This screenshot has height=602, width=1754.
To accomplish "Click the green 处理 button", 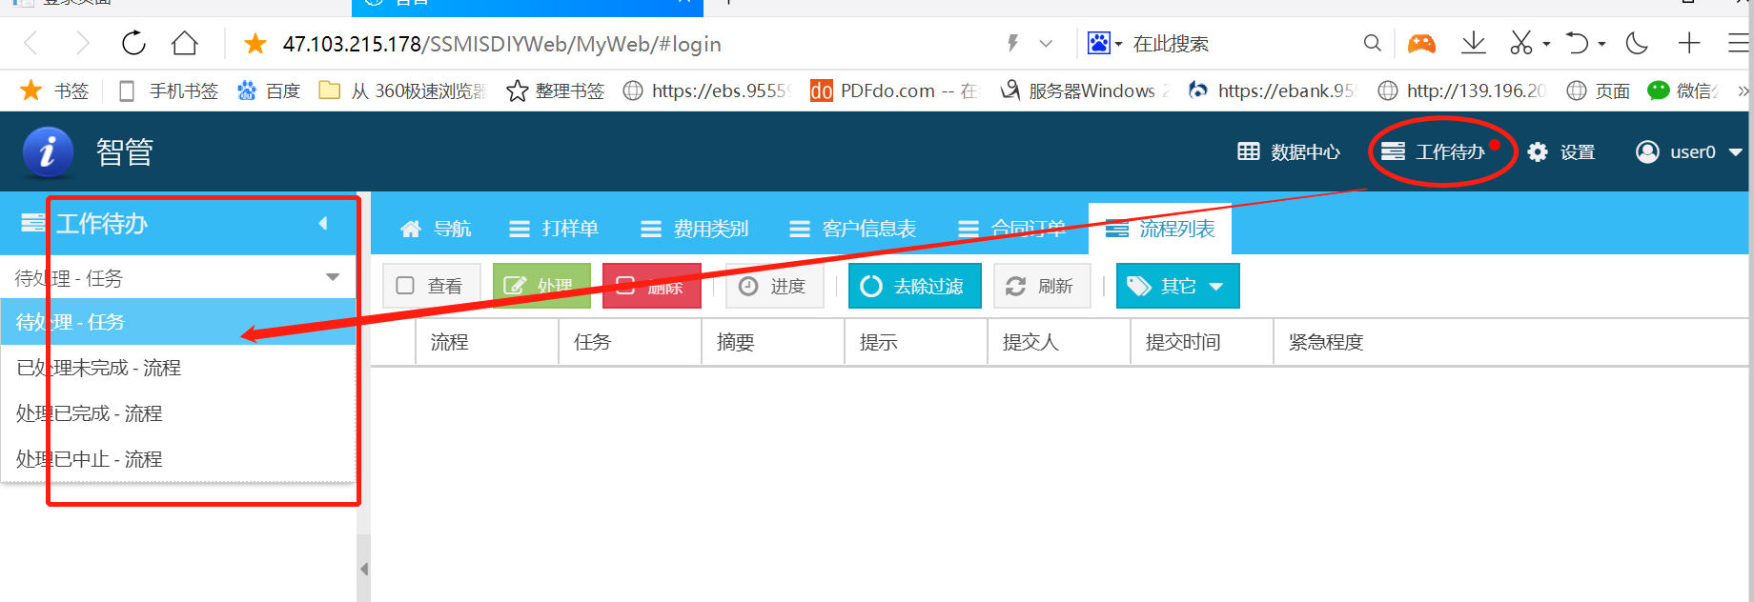I will click(540, 286).
